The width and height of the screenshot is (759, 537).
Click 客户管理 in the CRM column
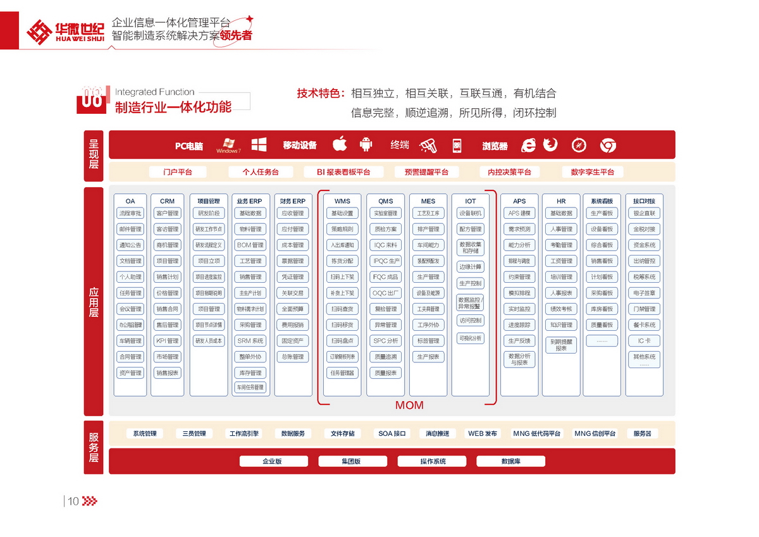point(167,213)
